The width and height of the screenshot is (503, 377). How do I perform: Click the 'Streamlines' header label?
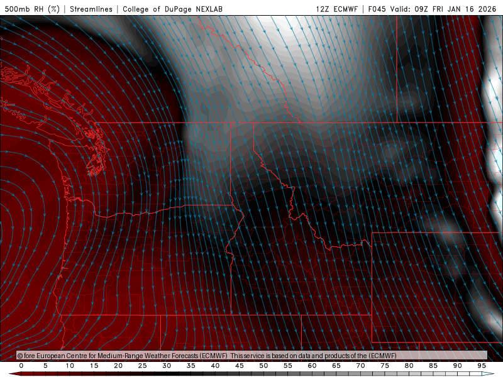click(91, 9)
